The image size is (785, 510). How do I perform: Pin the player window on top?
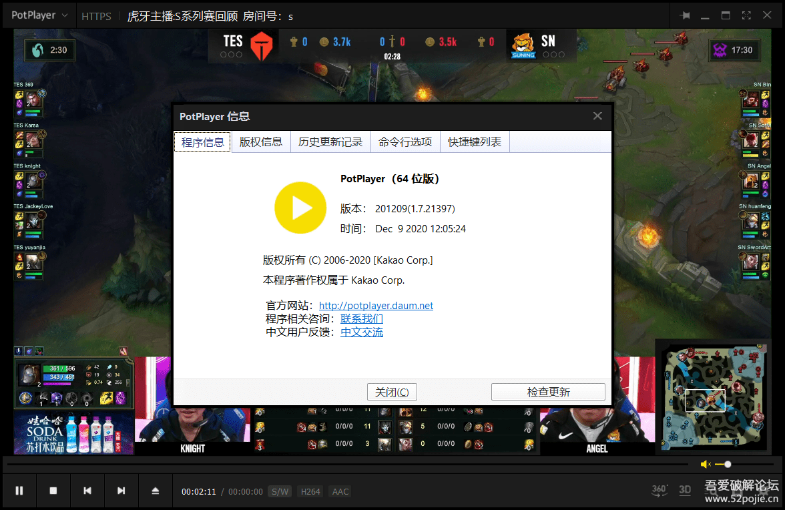click(685, 15)
